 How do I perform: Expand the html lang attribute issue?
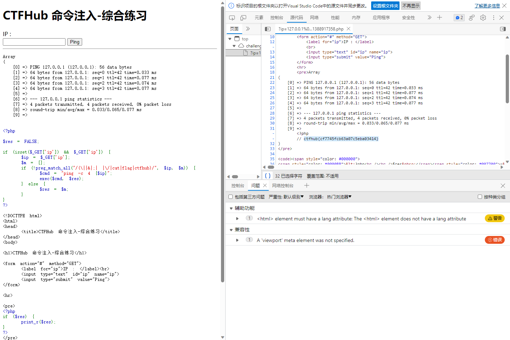[x=238, y=219]
